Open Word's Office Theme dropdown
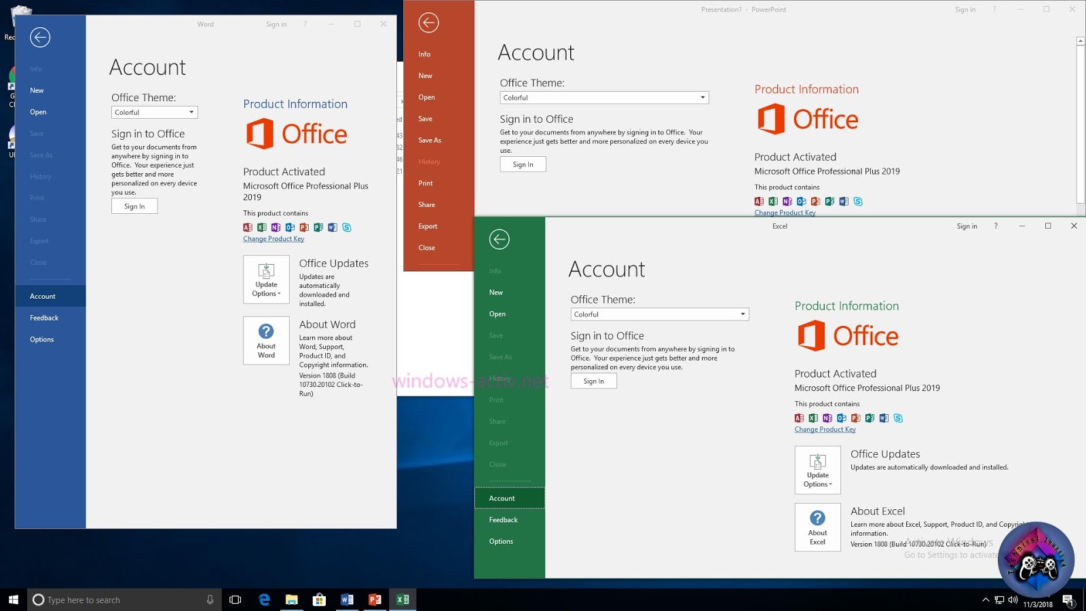The height and width of the screenshot is (611, 1086). coord(155,112)
